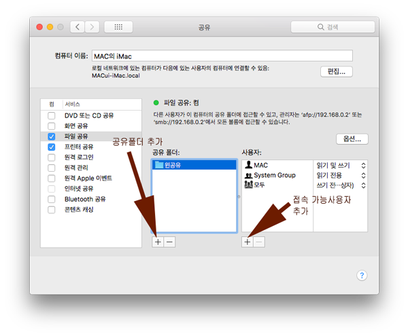Screen dimensions: 408x336
Task: Show all preferences grid button
Action: click(x=118, y=27)
